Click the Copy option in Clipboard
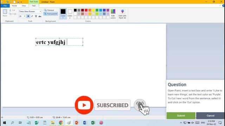 coord(13,14)
